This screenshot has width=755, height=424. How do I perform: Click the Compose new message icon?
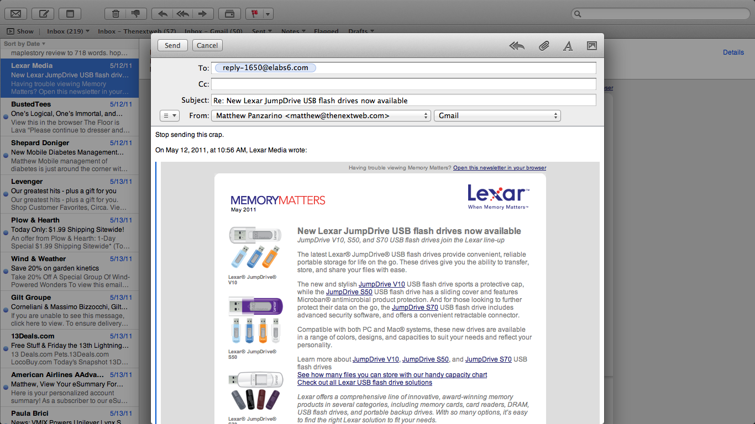[x=43, y=14]
